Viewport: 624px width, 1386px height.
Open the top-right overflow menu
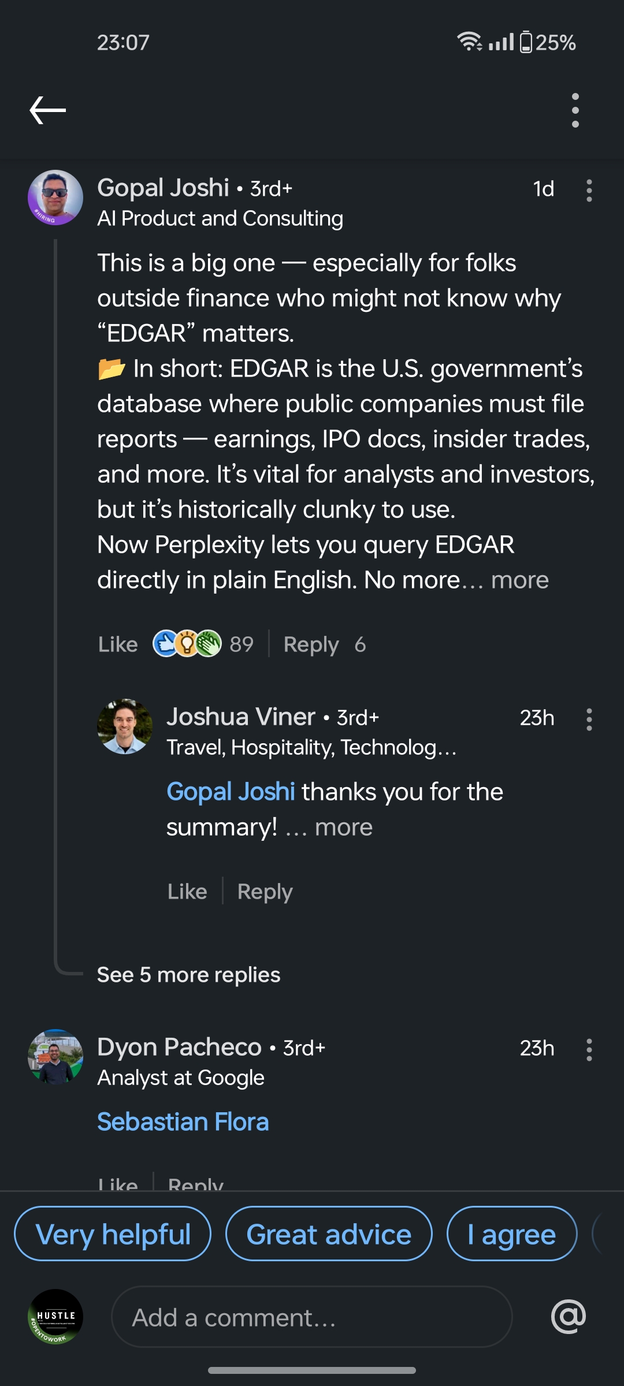(x=575, y=110)
